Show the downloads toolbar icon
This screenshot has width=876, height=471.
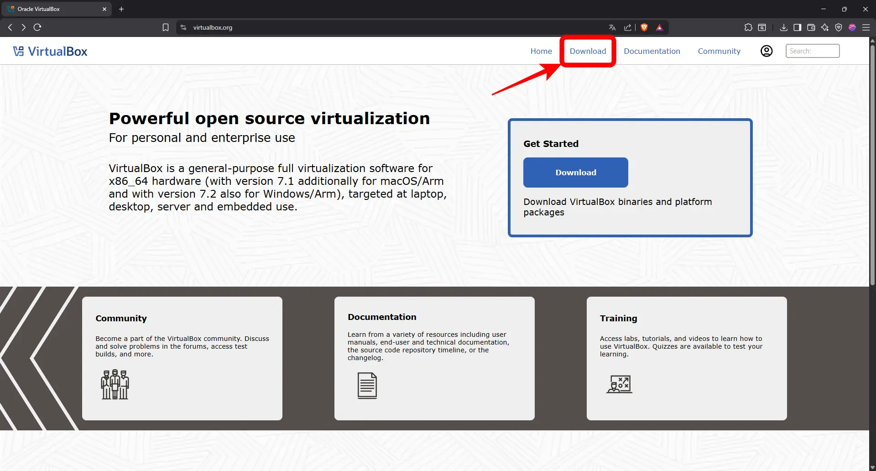(784, 27)
